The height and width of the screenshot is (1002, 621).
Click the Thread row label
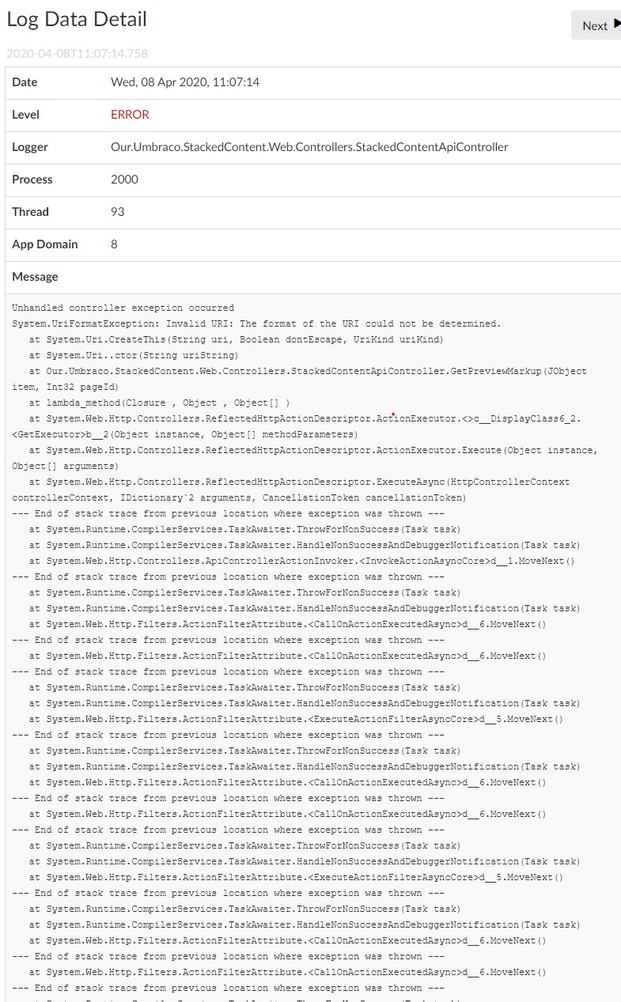(30, 212)
